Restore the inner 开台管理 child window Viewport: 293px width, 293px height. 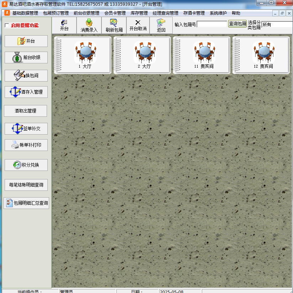click(x=282, y=13)
